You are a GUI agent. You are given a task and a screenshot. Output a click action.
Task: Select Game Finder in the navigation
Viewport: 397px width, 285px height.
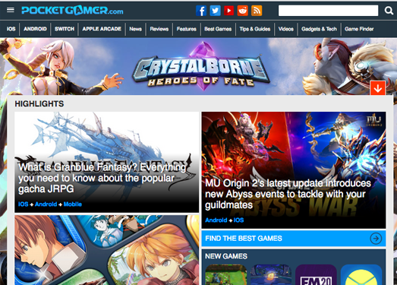(359, 29)
